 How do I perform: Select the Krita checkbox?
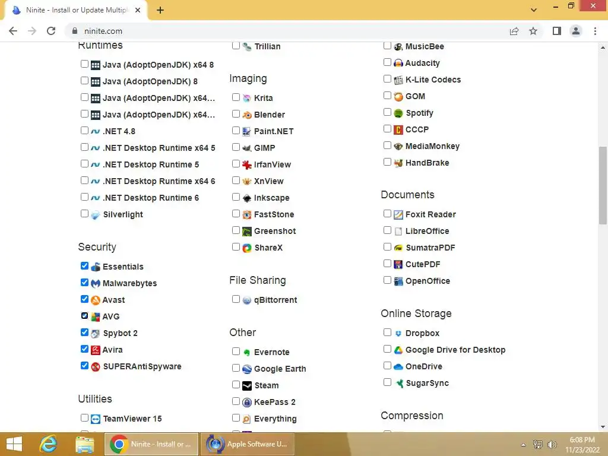pyautogui.click(x=236, y=97)
